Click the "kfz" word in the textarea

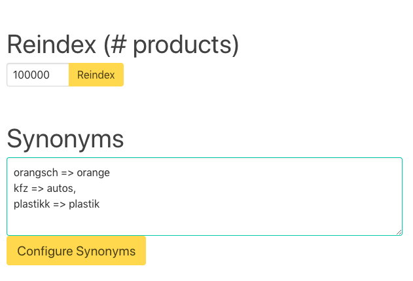click(21, 189)
